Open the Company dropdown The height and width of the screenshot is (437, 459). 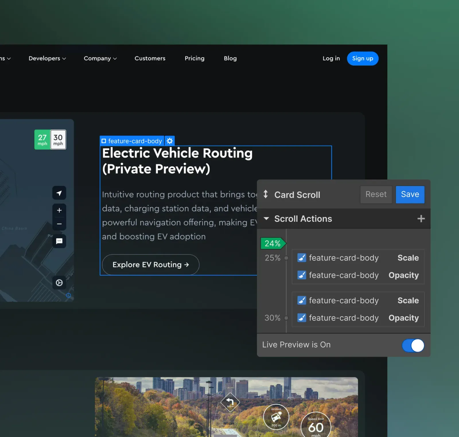[100, 58]
